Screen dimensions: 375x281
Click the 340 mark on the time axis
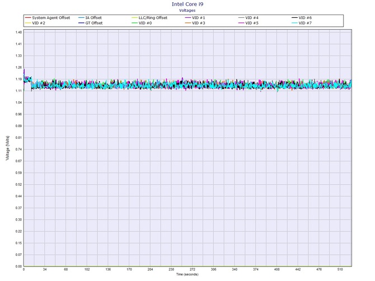pyautogui.click(x=235, y=269)
